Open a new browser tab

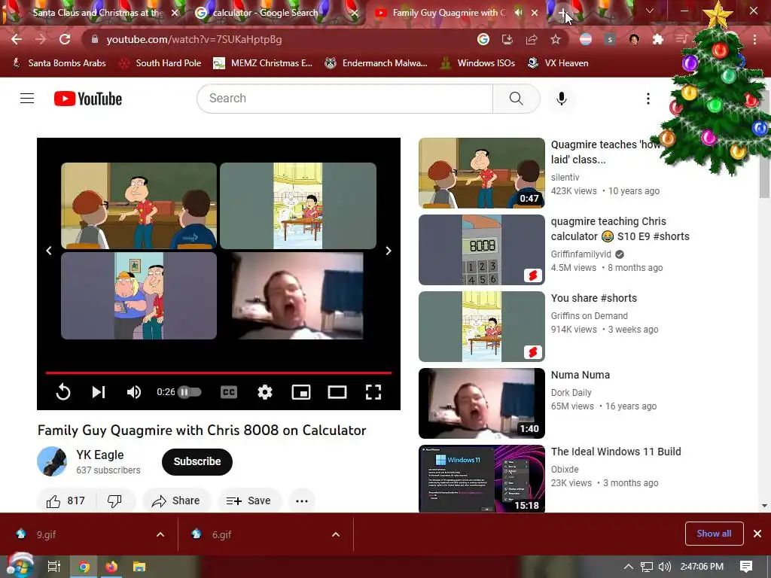562,14
